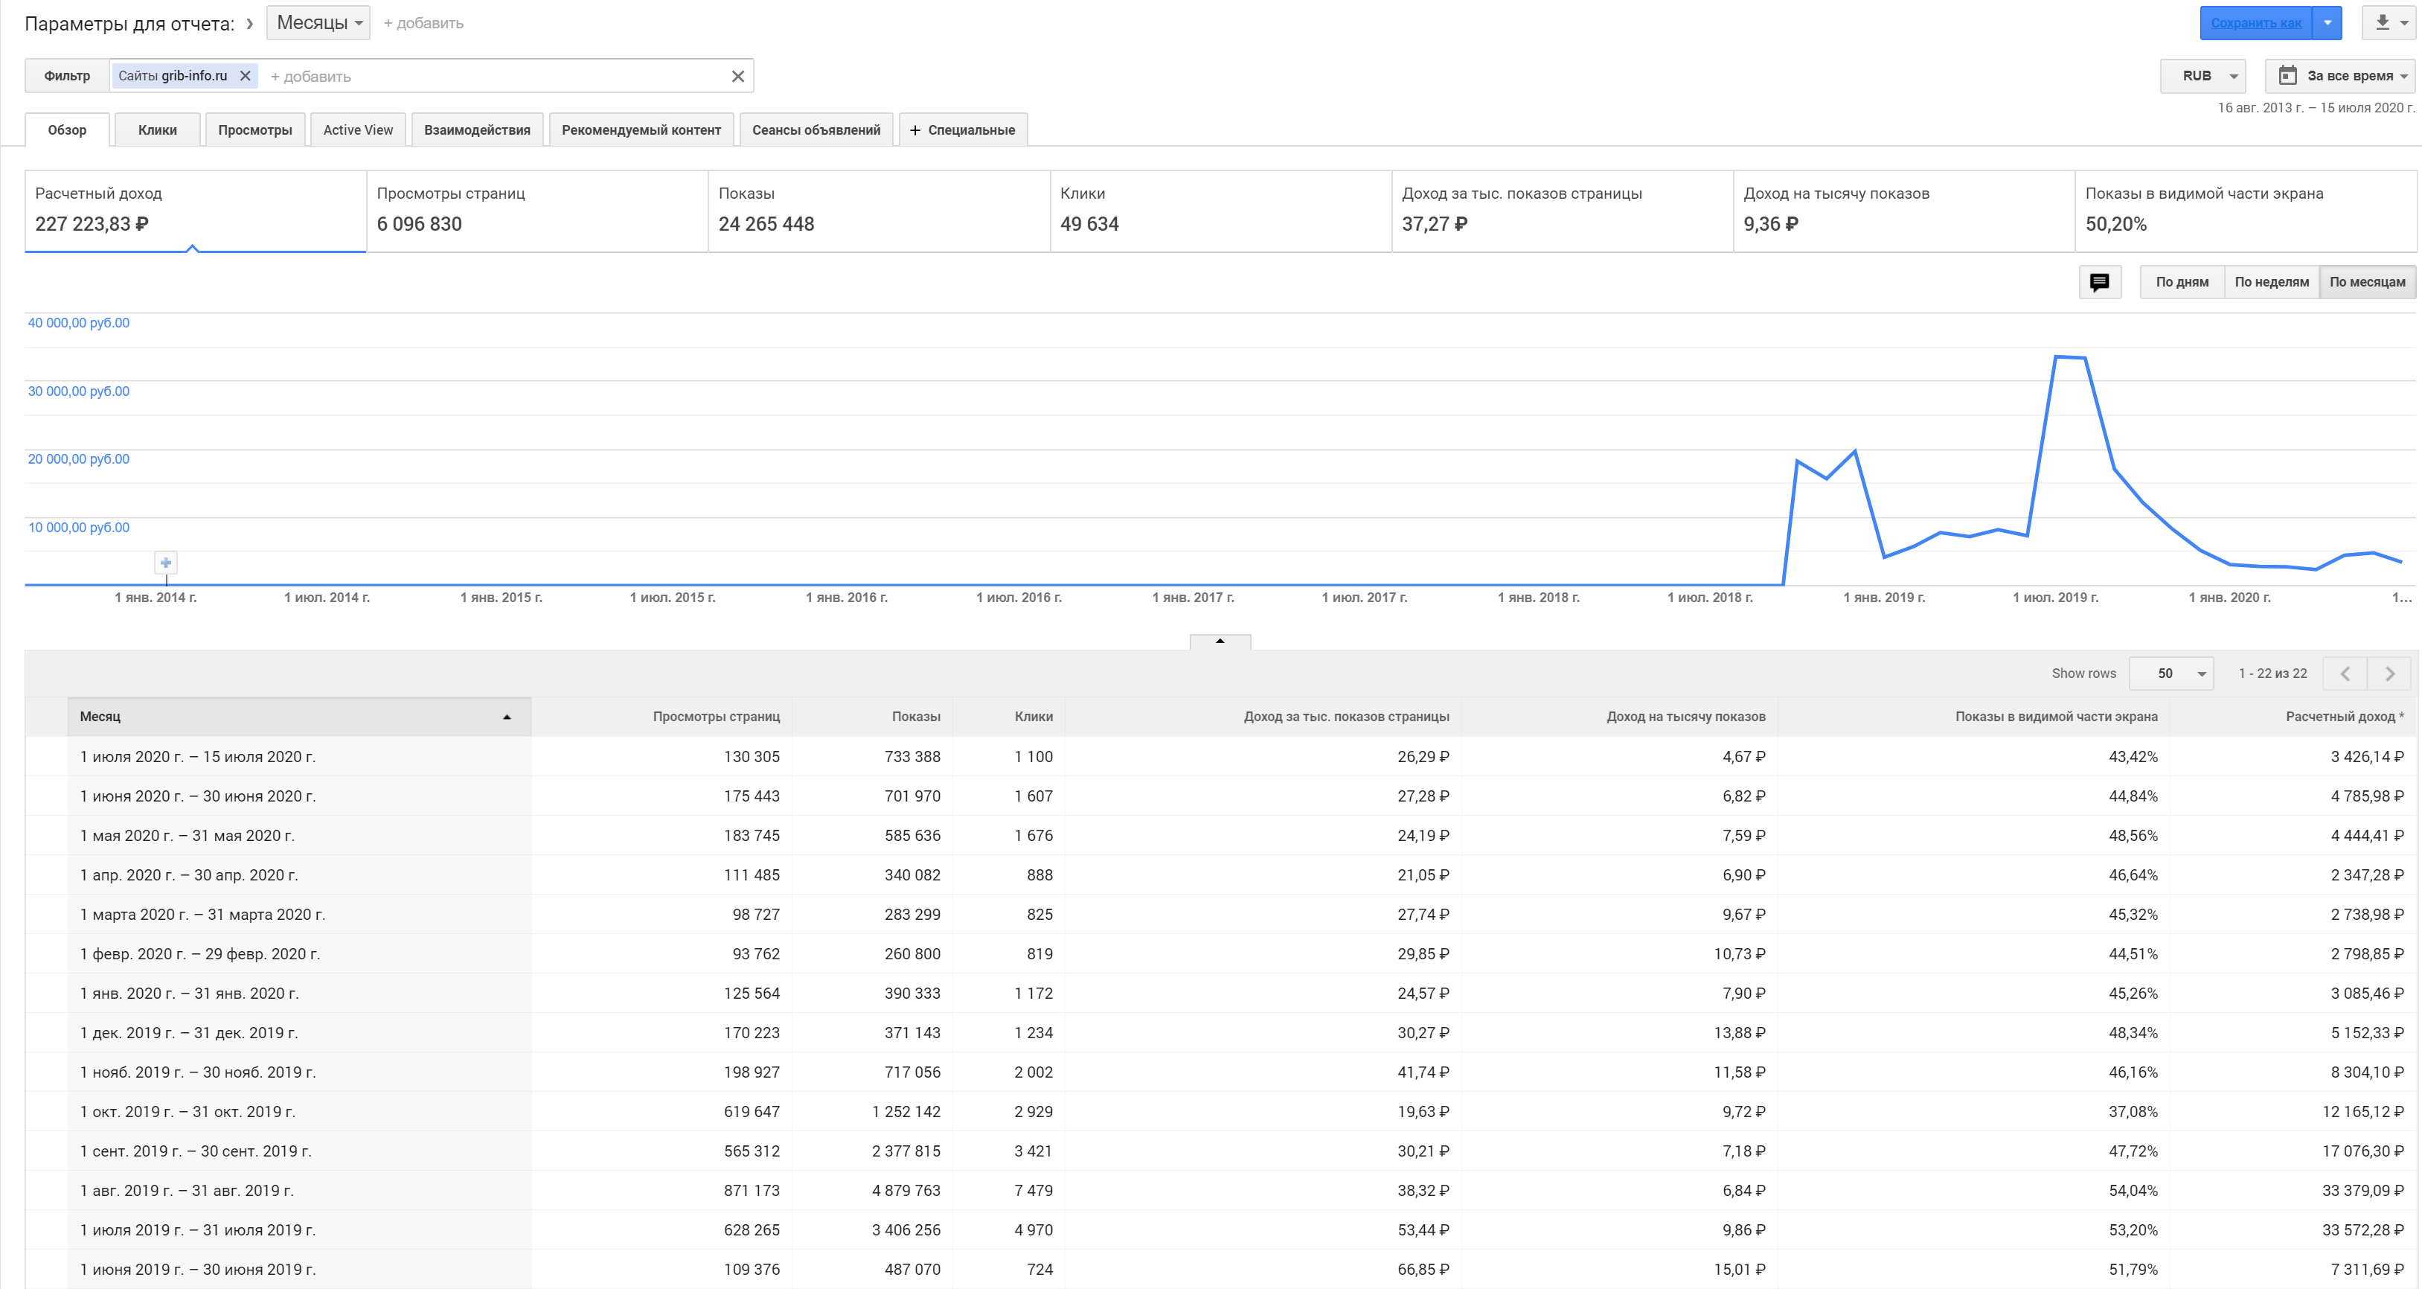
Task: Click the plus annotation marker on the chart
Action: (x=165, y=563)
